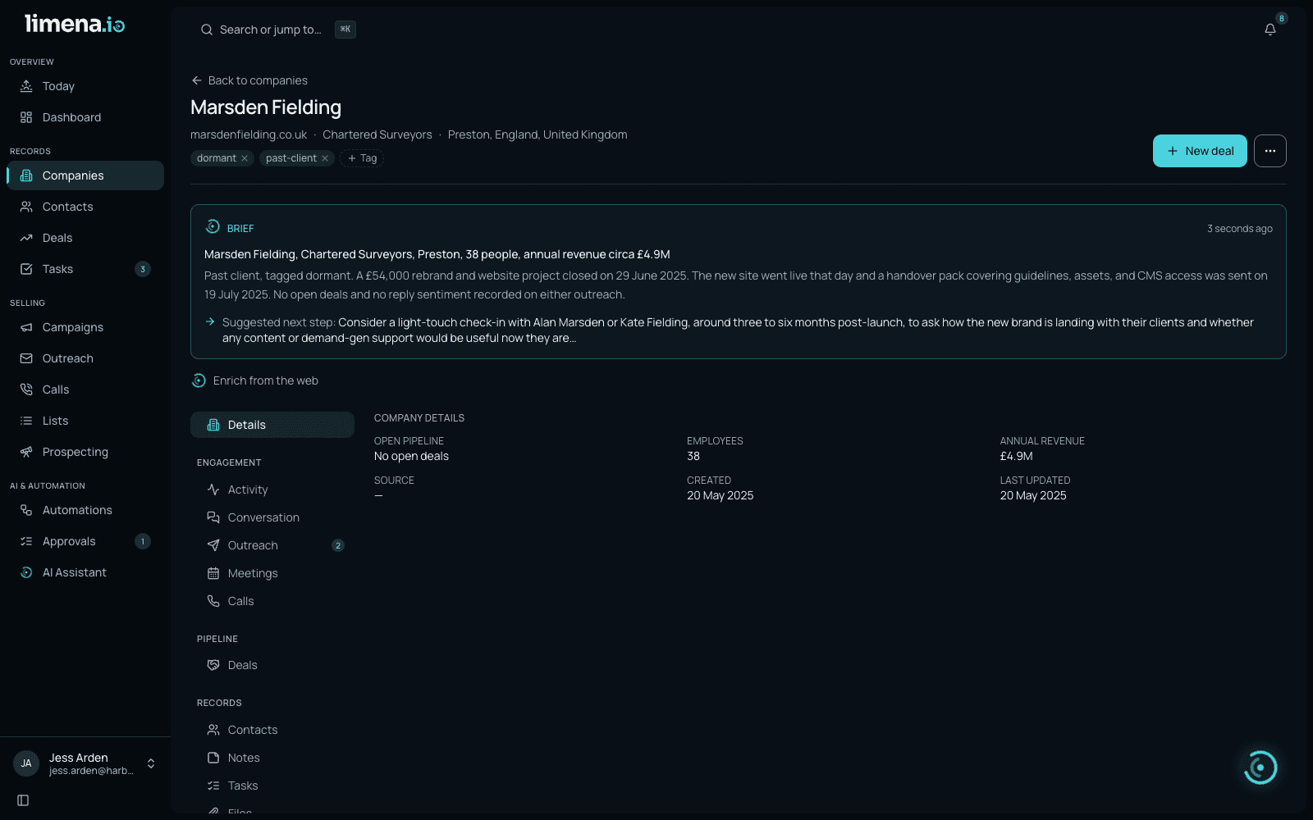The height and width of the screenshot is (820, 1313).
Task: Click the Employees value 38
Action: pyautogui.click(x=693, y=456)
